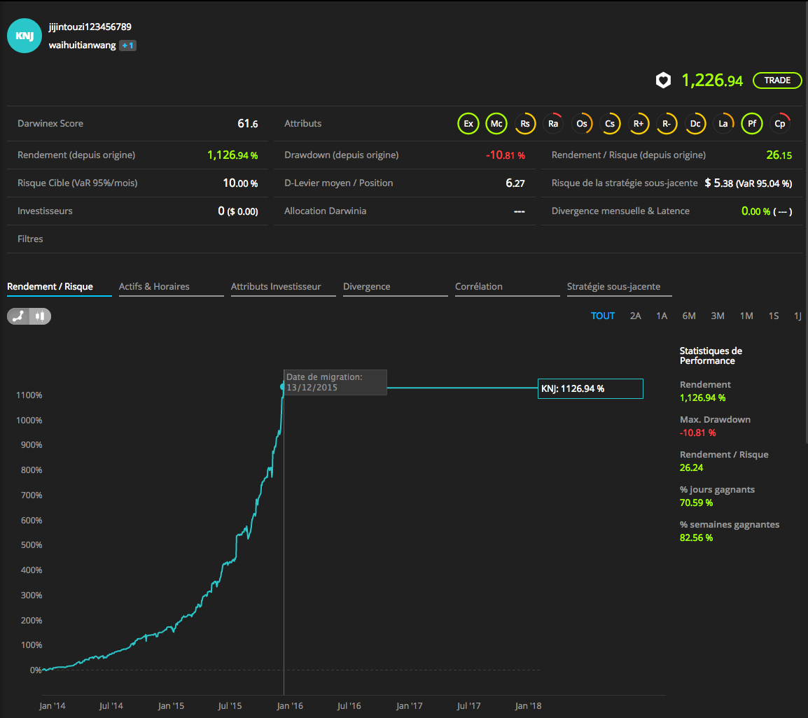The width and height of the screenshot is (808, 718).
Task: Click the Rendement / Risque value 26.15
Action: [x=779, y=155]
